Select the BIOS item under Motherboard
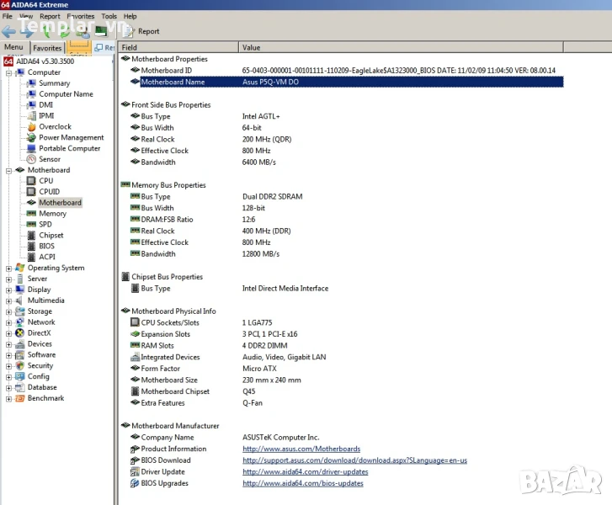612x505 pixels. click(46, 247)
